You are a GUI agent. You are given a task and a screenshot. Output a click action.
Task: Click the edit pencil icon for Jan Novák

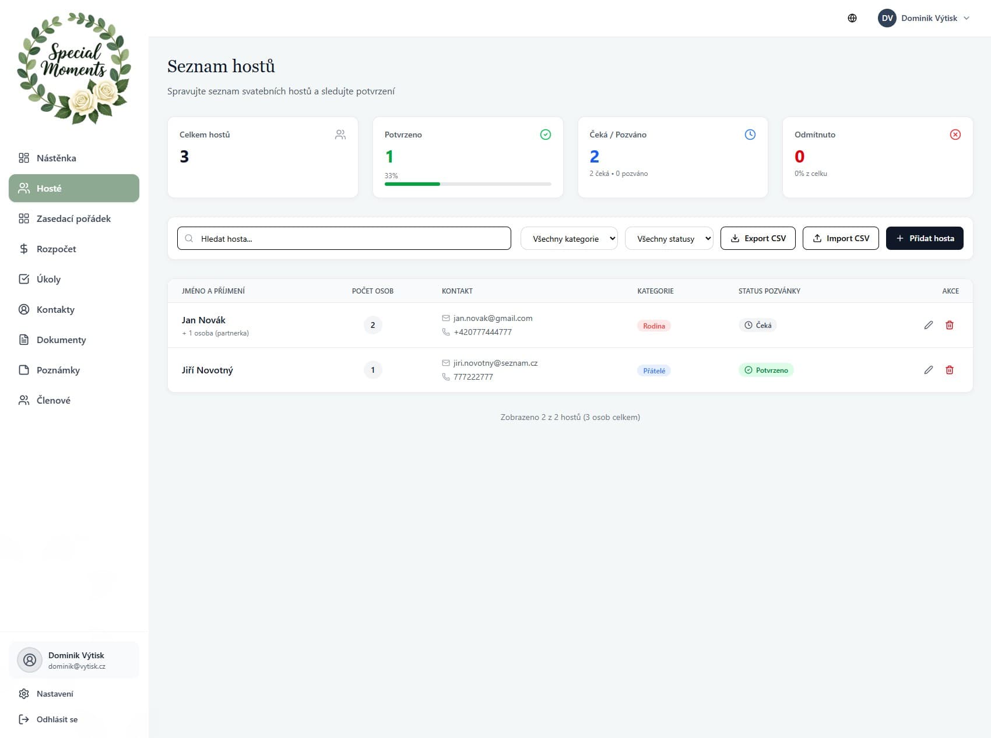click(x=928, y=325)
